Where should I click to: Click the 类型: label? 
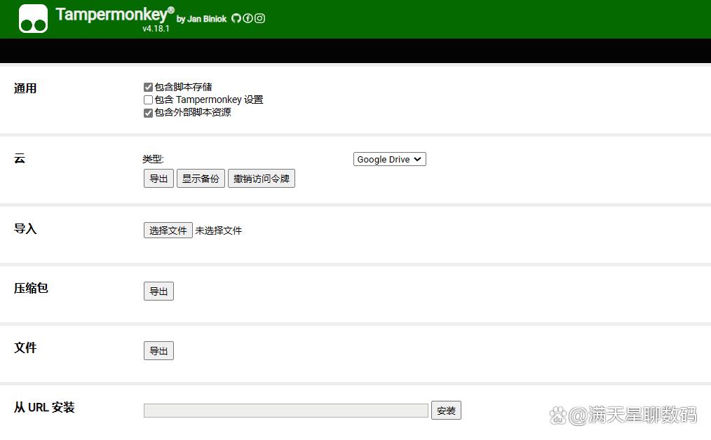(x=153, y=159)
